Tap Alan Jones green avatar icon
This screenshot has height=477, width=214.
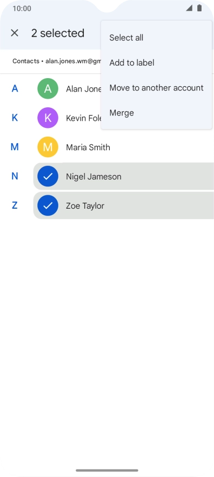click(x=48, y=88)
